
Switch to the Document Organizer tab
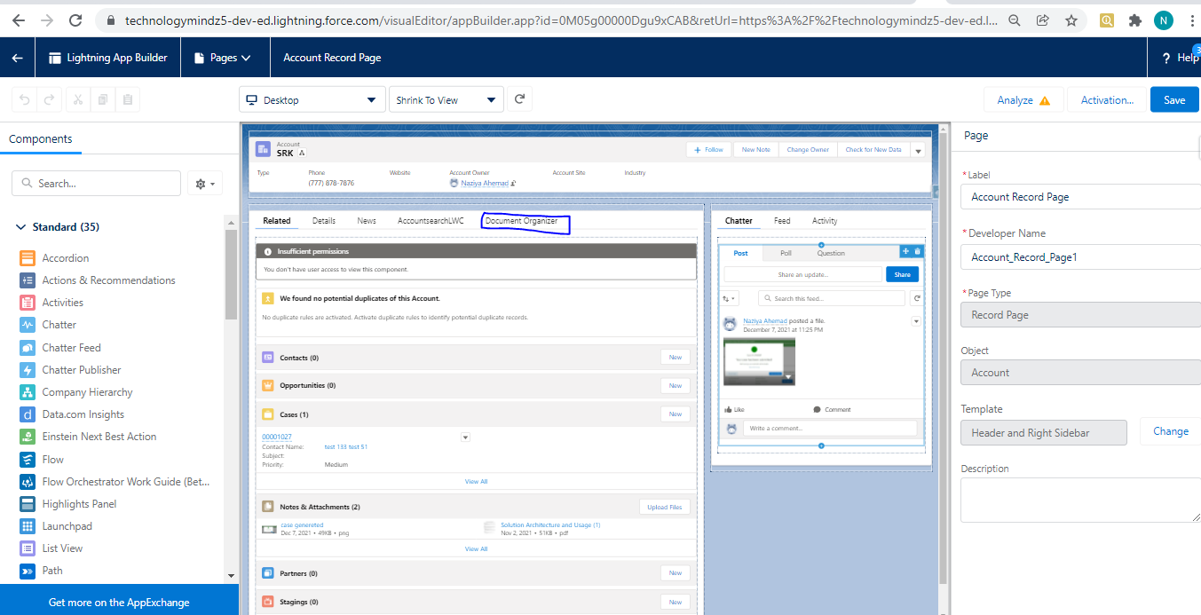pyautogui.click(x=521, y=221)
